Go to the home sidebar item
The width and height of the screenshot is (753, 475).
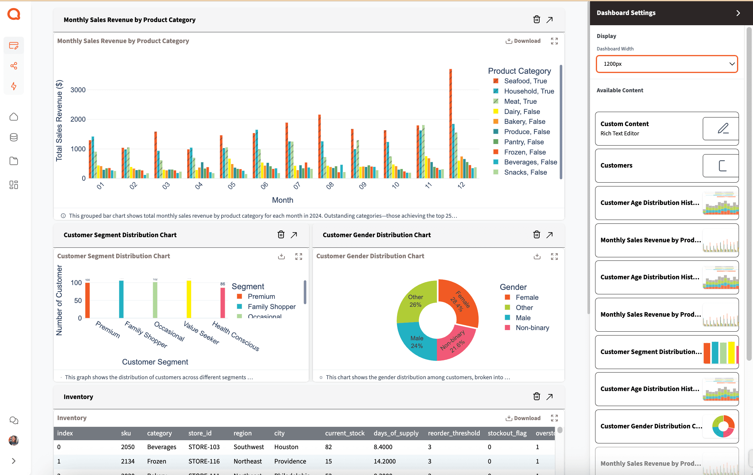click(14, 117)
